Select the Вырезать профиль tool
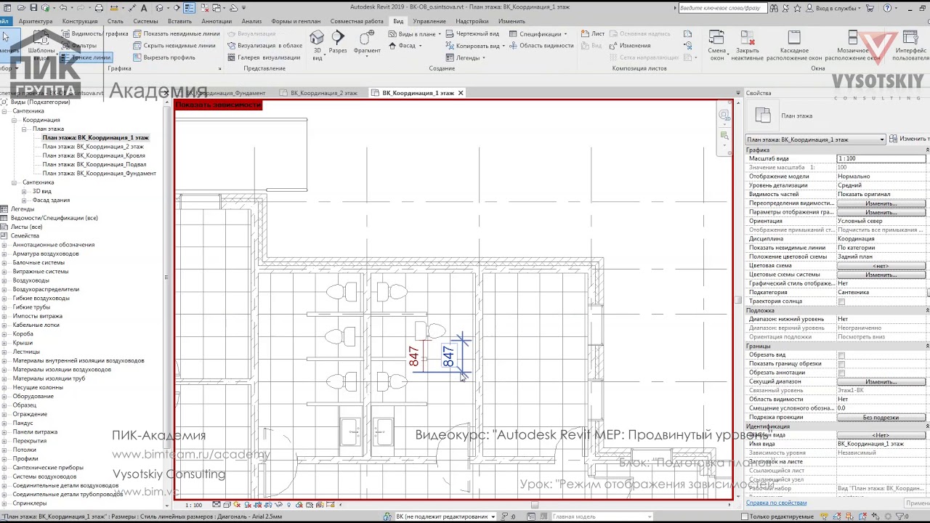Viewport: 930px width, 523px height. click(x=163, y=57)
